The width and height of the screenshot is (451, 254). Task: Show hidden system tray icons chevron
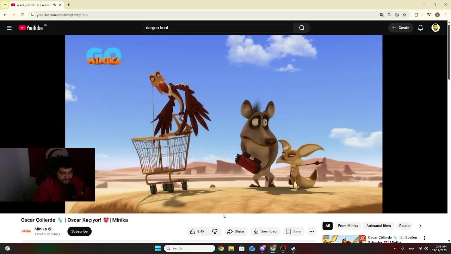pyautogui.click(x=395, y=248)
